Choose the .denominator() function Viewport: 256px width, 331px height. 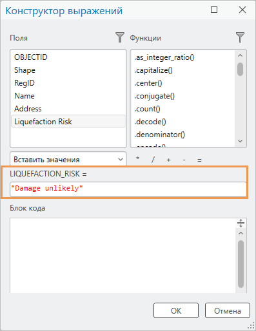(159, 135)
